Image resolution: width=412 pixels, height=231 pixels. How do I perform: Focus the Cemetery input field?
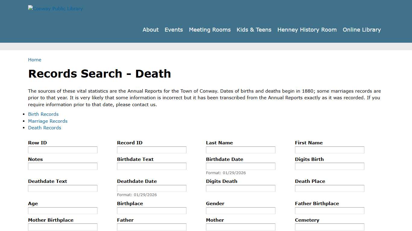pos(329,227)
